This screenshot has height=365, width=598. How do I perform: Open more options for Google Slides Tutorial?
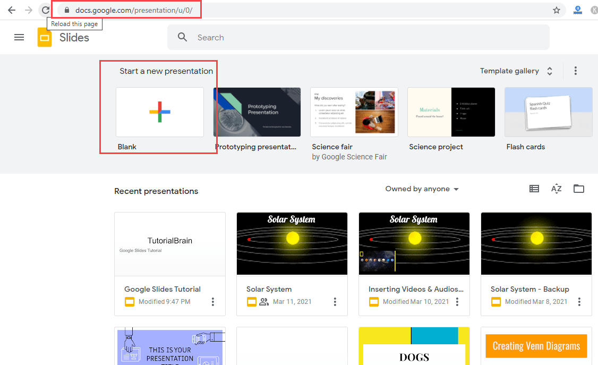[213, 302]
